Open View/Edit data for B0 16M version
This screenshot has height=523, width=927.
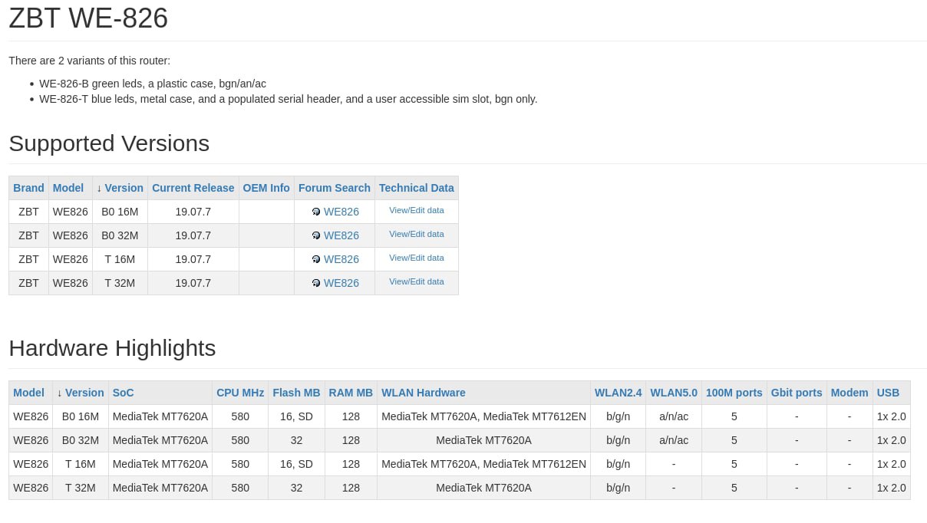click(417, 210)
